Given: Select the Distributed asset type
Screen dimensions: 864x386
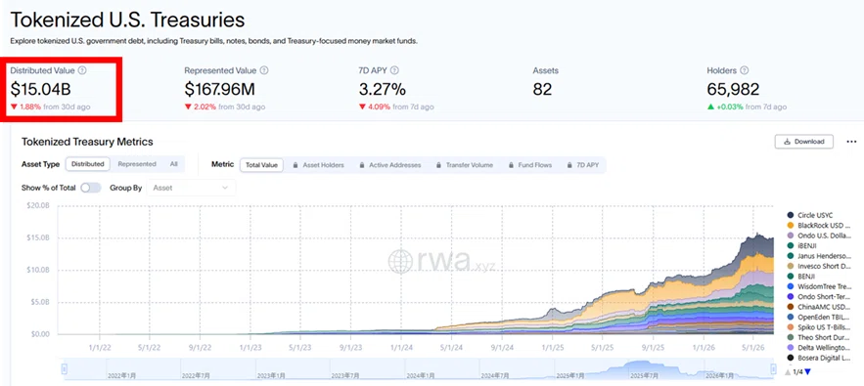Looking at the screenshot, I should pyautogui.click(x=88, y=164).
